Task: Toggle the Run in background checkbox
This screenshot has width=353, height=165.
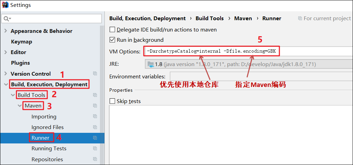Action: click(x=112, y=40)
